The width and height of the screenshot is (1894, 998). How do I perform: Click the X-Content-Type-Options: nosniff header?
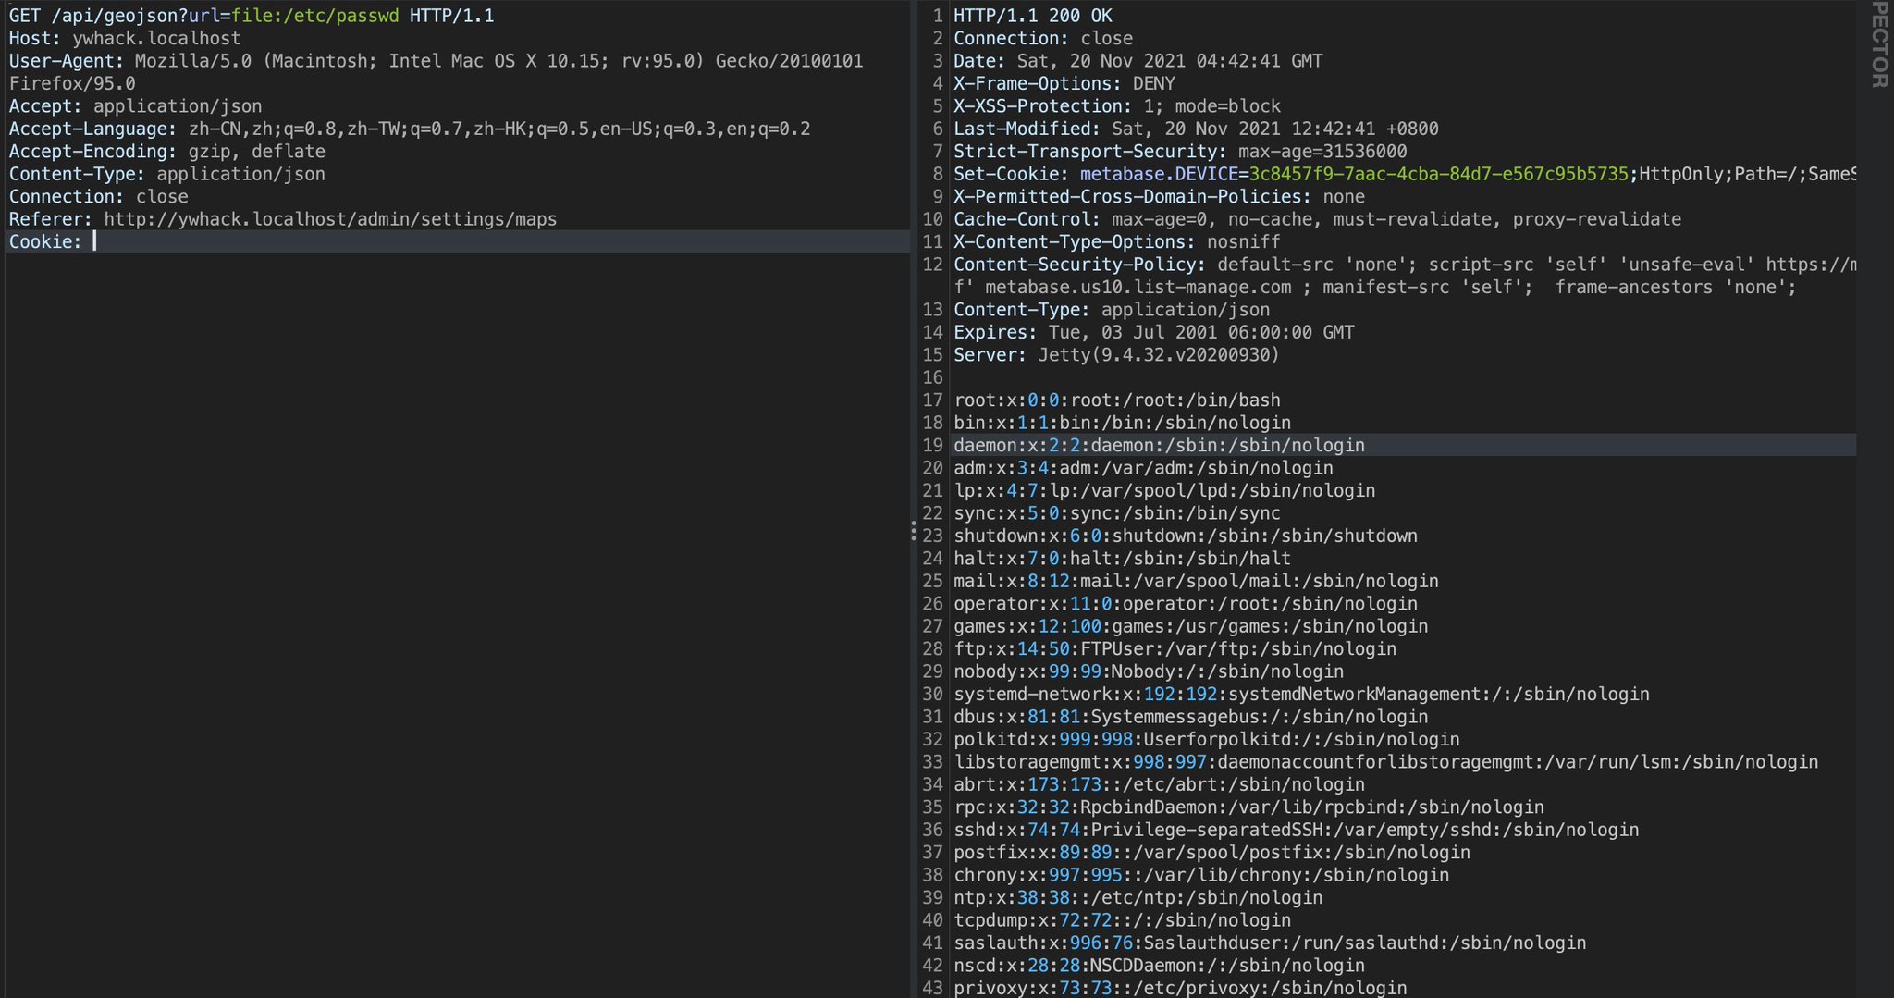(1117, 242)
